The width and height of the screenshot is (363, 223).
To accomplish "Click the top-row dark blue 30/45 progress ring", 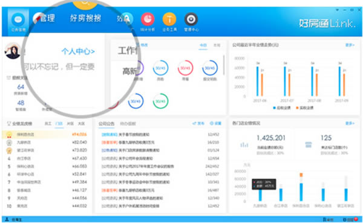I will point(210,68).
